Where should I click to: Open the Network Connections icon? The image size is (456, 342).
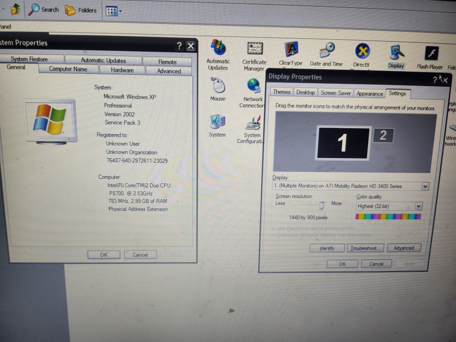pyautogui.click(x=252, y=94)
